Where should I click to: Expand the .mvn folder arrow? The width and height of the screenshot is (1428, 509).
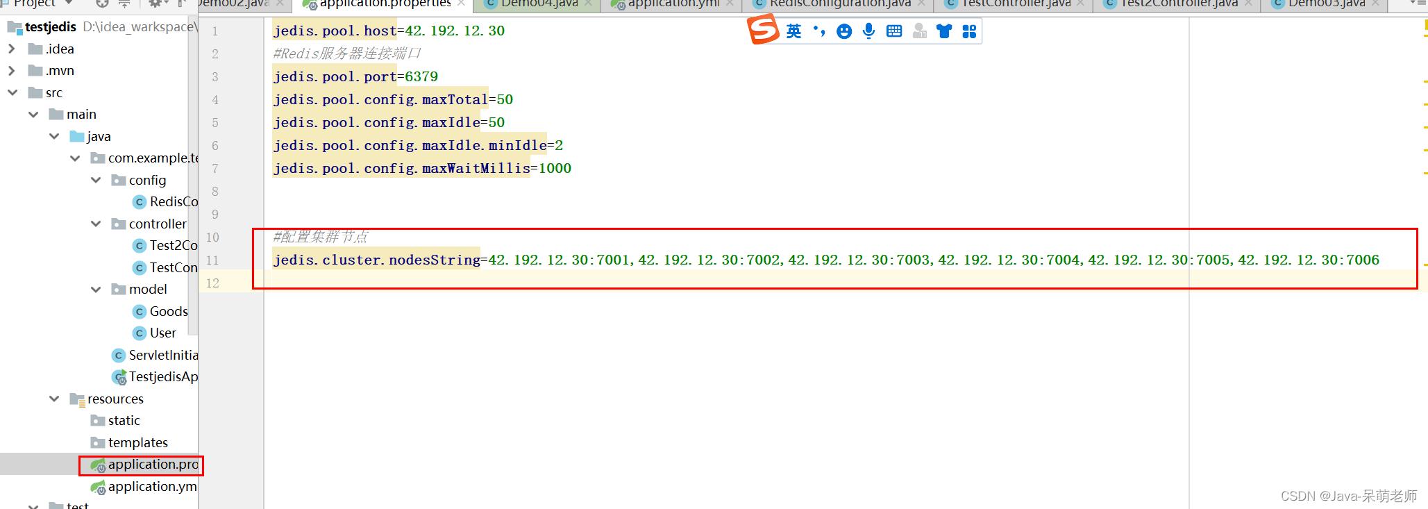coord(11,71)
